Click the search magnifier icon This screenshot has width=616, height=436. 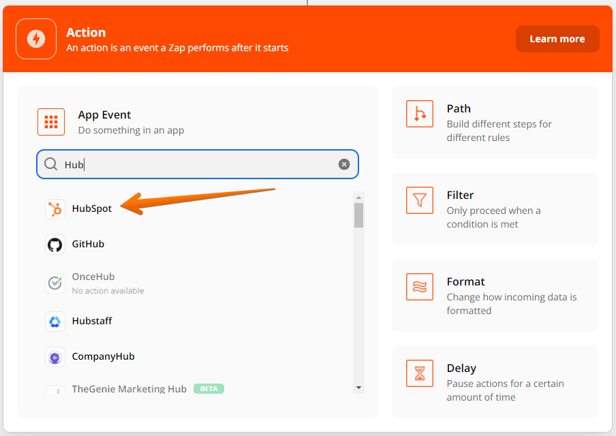[50, 163]
